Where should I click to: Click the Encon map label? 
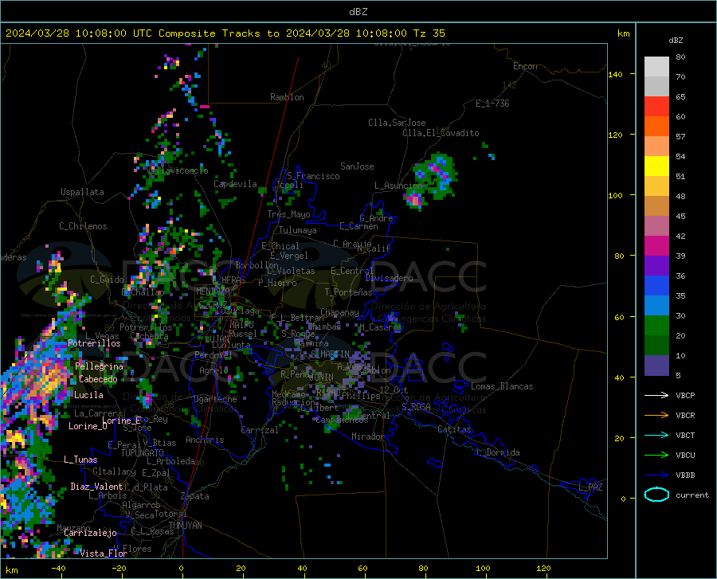[x=525, y=66]
